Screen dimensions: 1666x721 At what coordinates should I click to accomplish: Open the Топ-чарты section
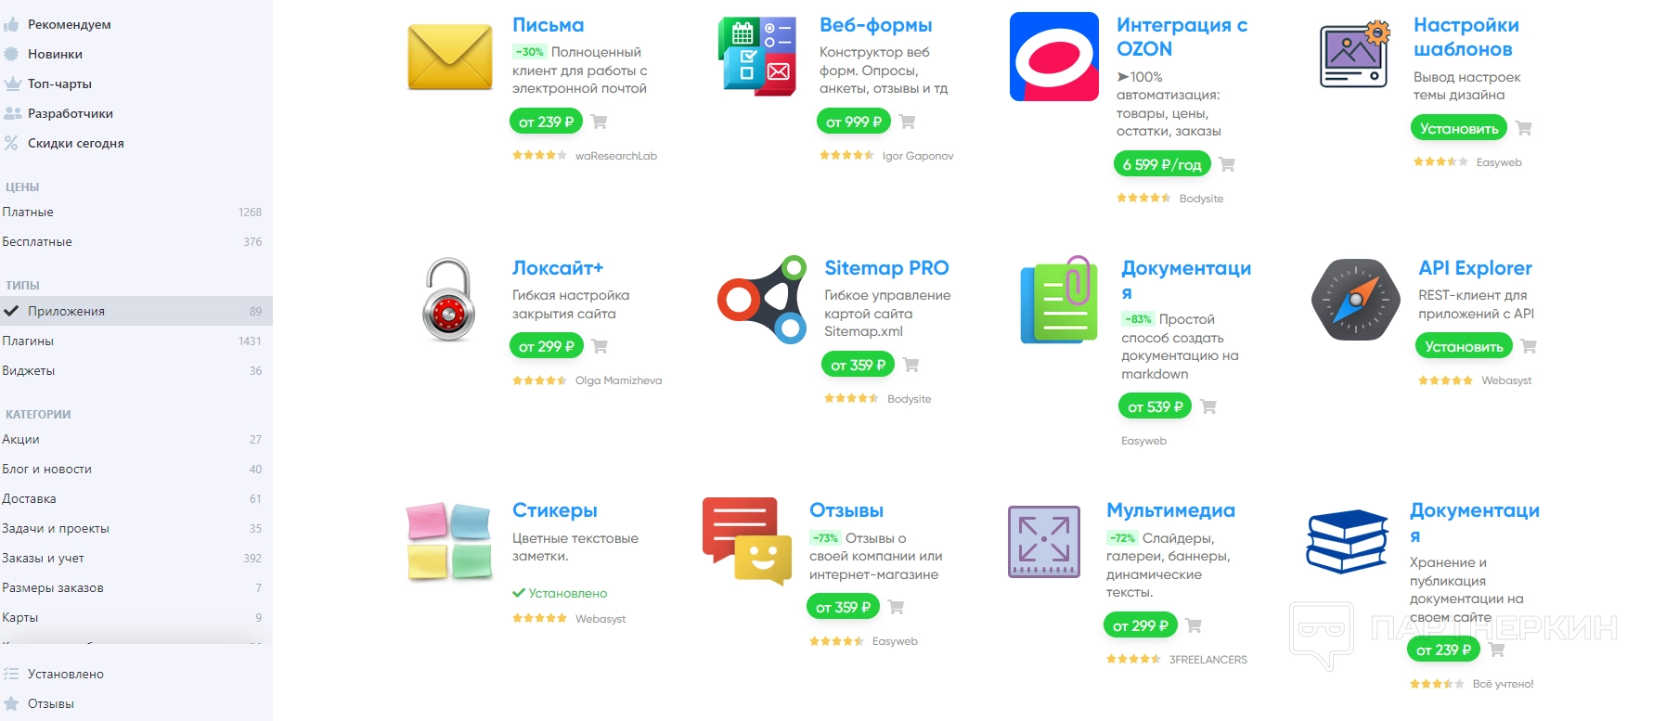59,84
